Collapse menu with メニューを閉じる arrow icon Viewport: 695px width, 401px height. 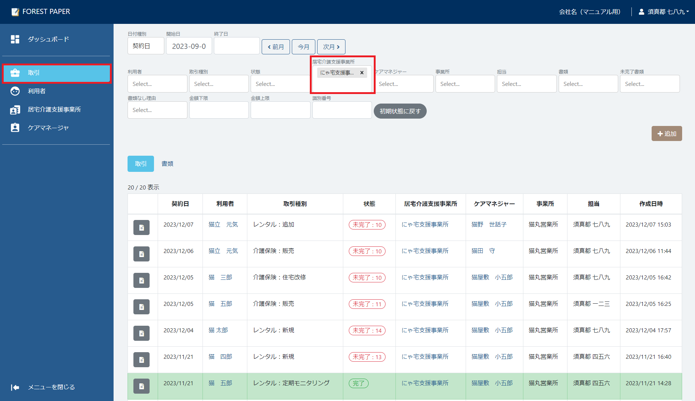click(15, 387)
